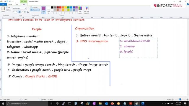Open Outlook from the taskbar
The height and width of the screenshot is (106, 189).
click(x=106, y=103)
